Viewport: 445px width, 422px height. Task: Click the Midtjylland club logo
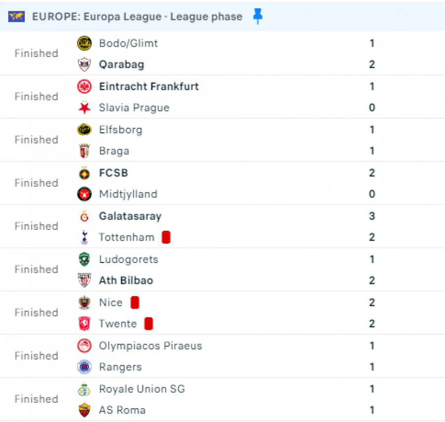[x=85, y=194]
